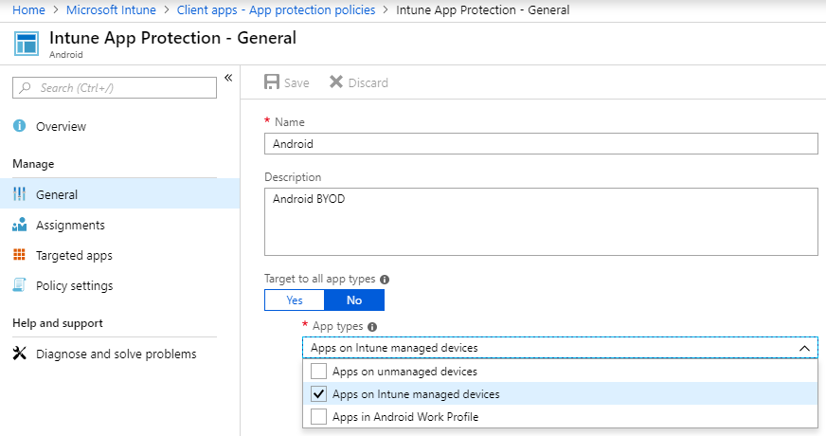Click the Overview info icon in sidebar
The height and width of the screenshot is (436, 826).
[x=19, y=126]
